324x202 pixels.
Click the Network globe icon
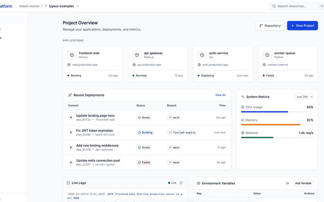[243, 133]
